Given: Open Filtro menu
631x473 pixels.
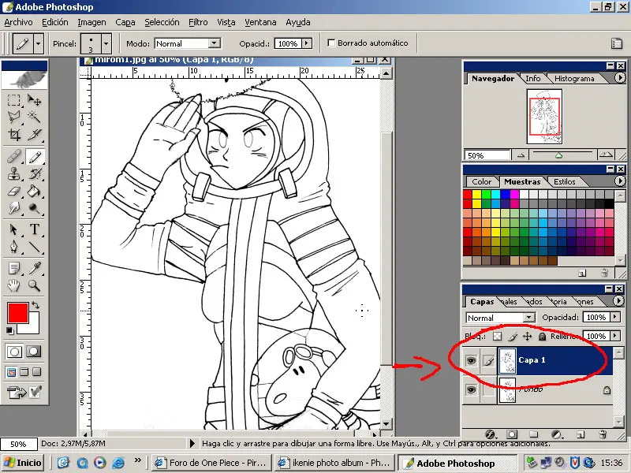Looking at the screenshot, I should point(198,22).
